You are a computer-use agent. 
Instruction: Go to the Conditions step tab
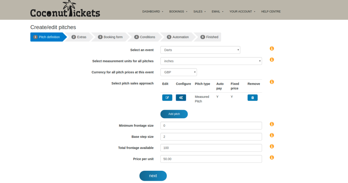tap(145, 37)
